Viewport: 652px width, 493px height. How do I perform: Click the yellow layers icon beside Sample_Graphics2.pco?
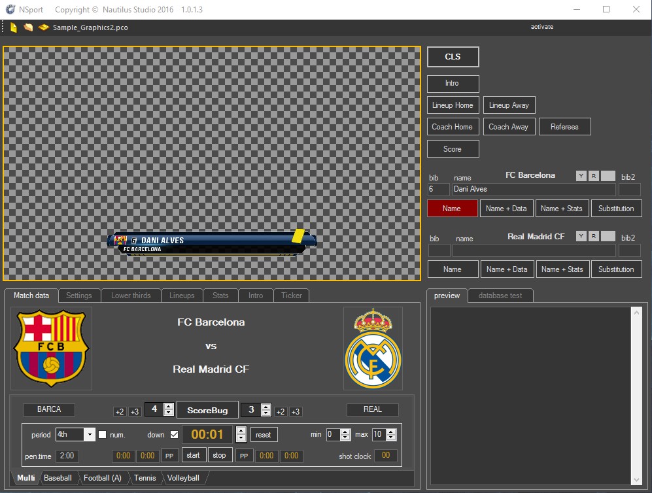[x=43, y=27]
